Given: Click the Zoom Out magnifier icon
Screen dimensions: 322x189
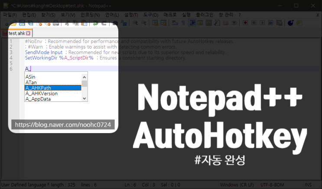Looking at the screenshot, I should coord(143,23).
